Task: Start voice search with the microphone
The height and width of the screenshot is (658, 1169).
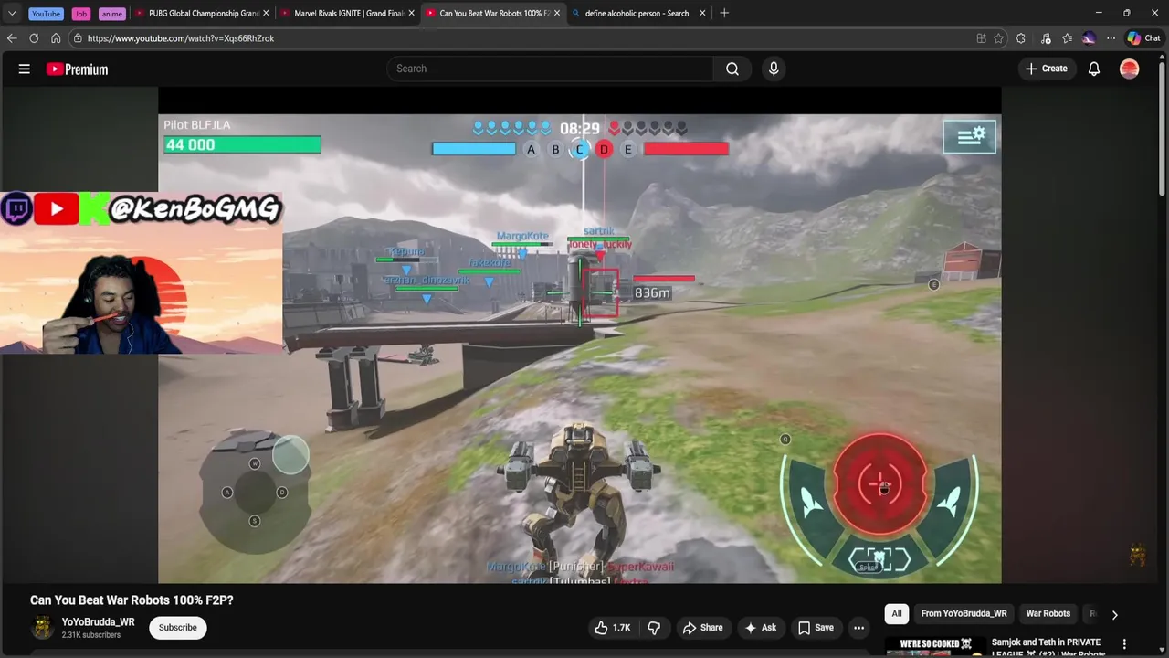Action: [774, 69]
